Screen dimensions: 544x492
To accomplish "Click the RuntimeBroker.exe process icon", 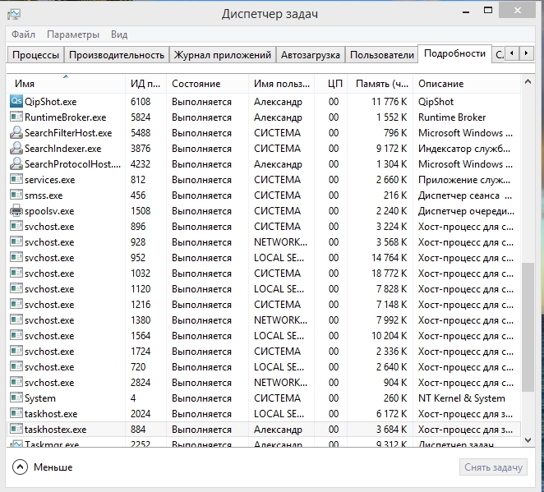I will pyautogui.click(x=16, y=117).
